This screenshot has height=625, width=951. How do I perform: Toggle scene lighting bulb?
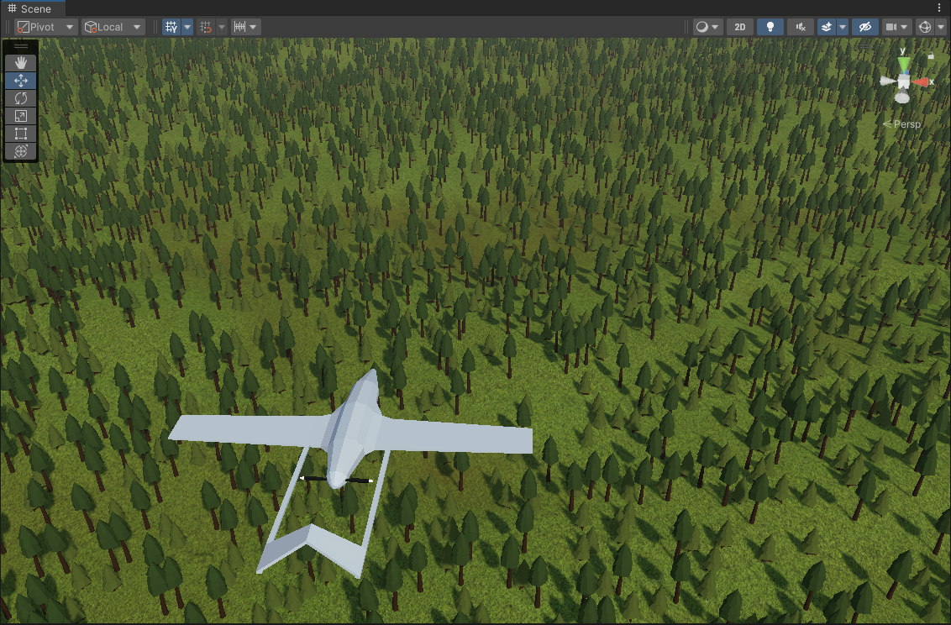click(770, 27)
